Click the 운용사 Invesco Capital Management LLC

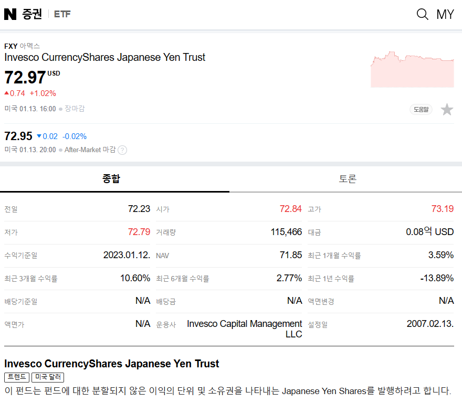tap(245, 329)
